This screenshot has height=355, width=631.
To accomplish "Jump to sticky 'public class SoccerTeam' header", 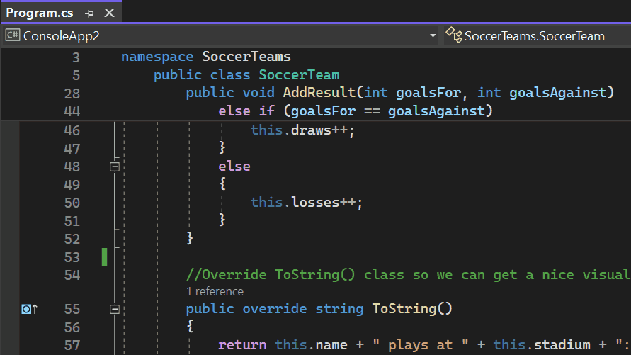I will 246,75.
